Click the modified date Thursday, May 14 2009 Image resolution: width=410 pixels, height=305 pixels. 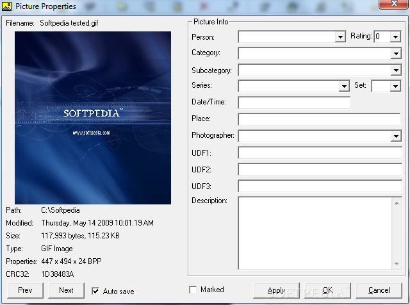(x=77, y=223)
